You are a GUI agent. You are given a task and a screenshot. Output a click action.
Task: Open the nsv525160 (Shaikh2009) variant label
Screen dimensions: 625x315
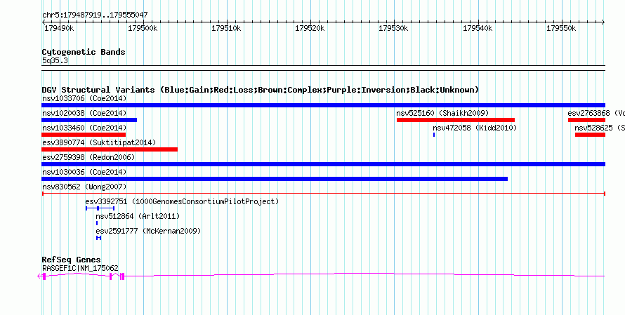click(442, 113)
